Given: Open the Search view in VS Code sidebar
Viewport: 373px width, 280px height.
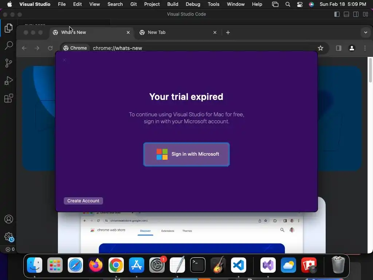Looking at the screenshot, I should pos(9,46).
